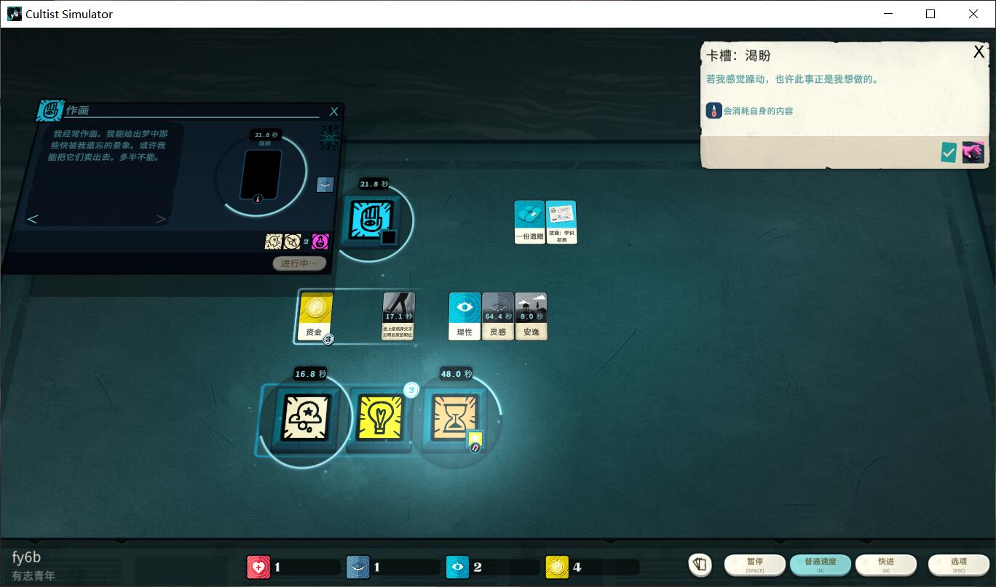Image resolution: width=996 pixels, height=587 pixels.
Task: Click the head-and-stars aspect icon in 作画 panel
Action: point(273,241)
